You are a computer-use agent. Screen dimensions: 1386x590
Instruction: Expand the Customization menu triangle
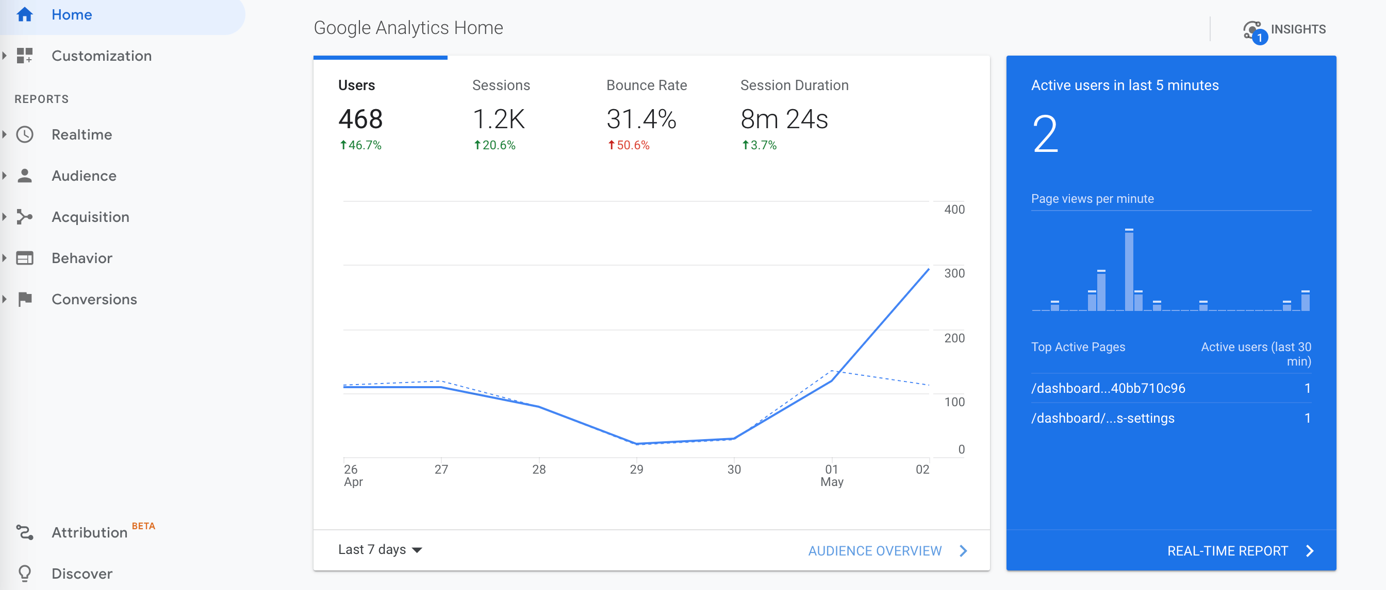pyautogui.click(x=4, y=56)
